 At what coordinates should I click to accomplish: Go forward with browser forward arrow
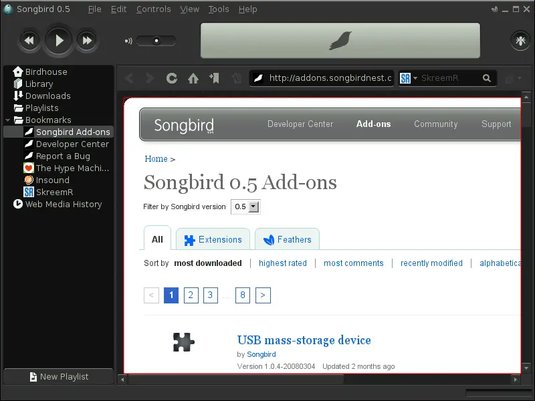pos(150,78)
